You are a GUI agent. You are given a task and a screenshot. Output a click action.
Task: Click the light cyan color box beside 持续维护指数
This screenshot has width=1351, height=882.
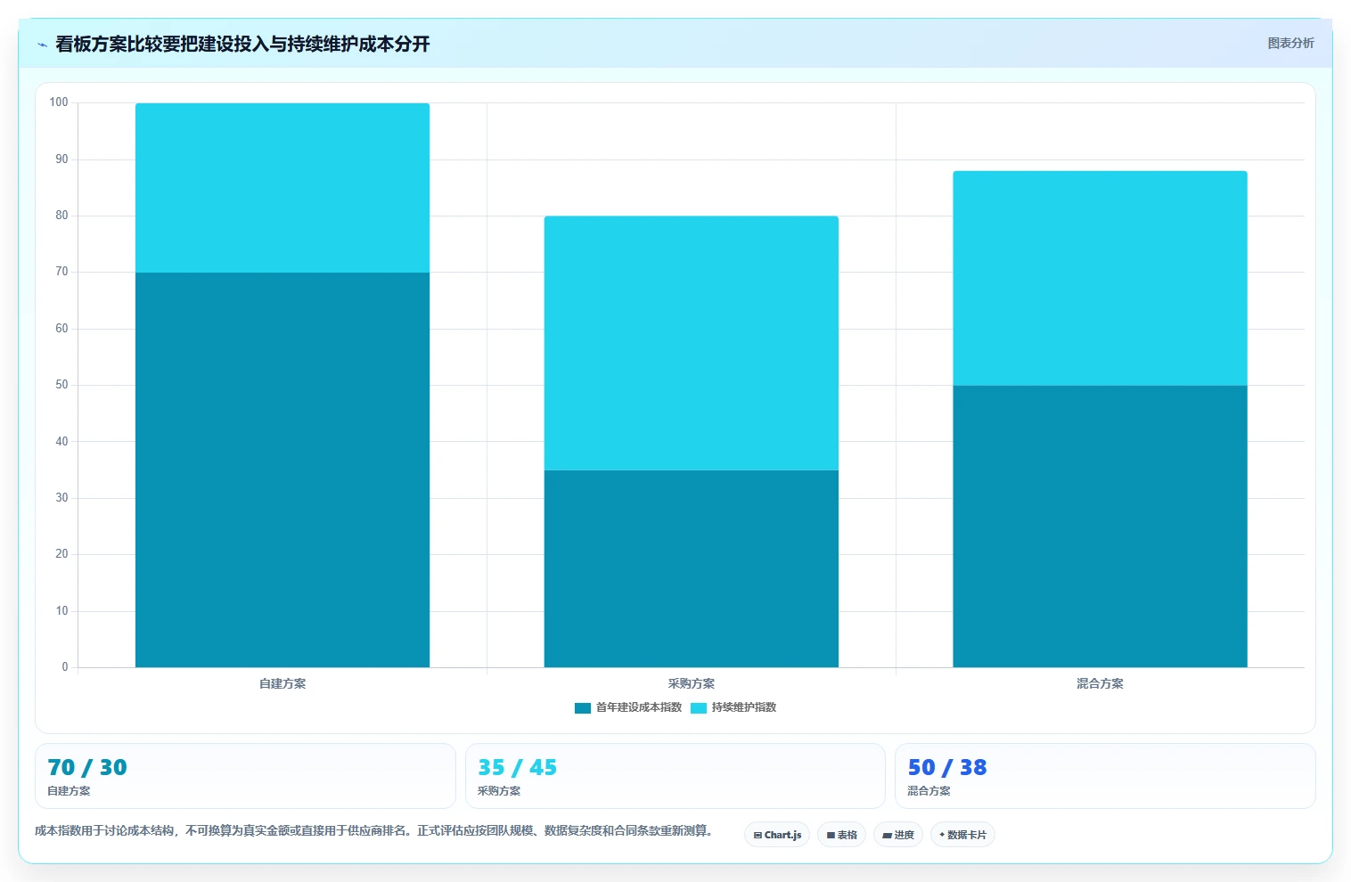699,708
